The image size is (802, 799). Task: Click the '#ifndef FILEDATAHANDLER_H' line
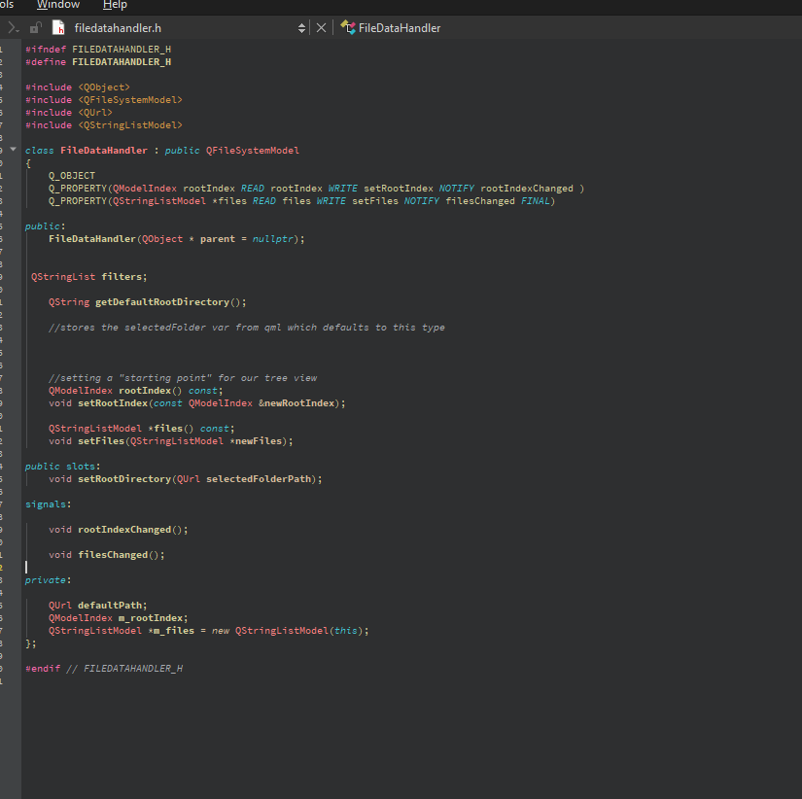98,50
